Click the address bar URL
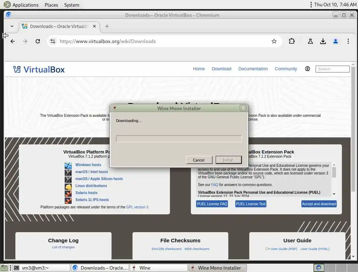 (x=108, y=41)
